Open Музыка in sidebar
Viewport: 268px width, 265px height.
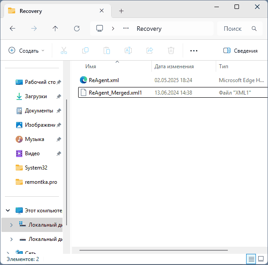[x=30, y=139]
